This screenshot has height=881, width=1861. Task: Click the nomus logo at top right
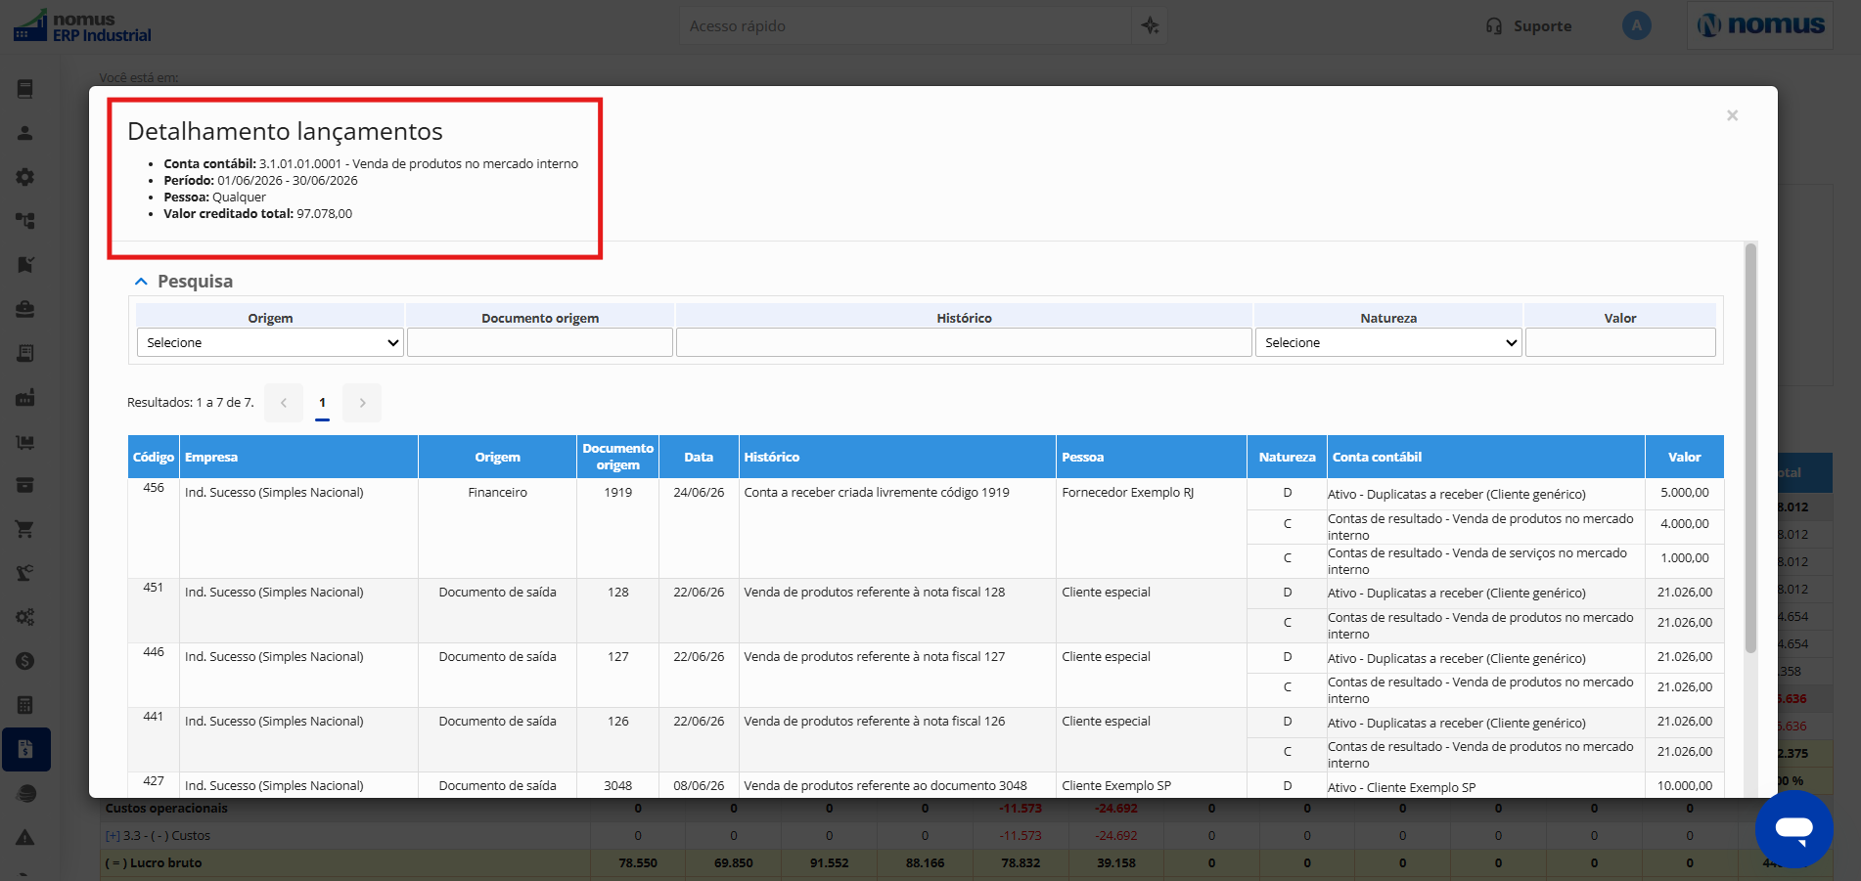coord(1761,25)
